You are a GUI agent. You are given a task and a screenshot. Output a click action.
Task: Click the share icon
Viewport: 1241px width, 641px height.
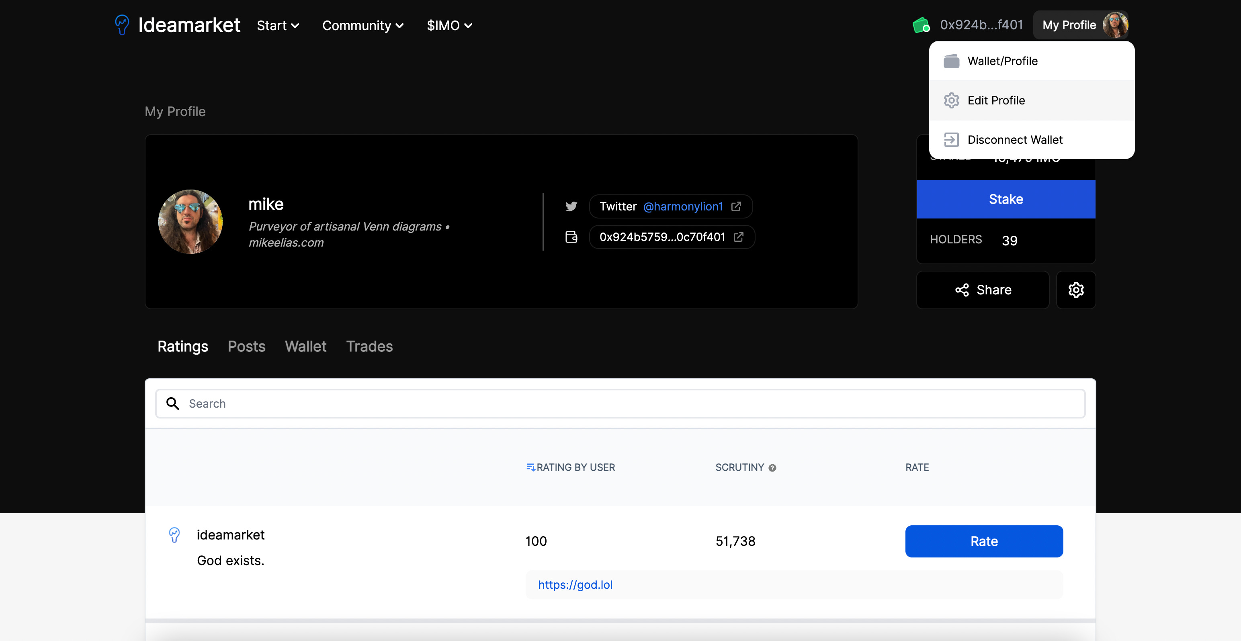[x=962, y=290]
